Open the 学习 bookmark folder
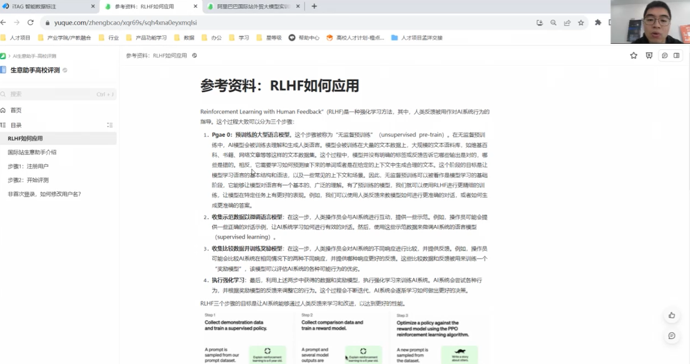The height and width of the screenshot is (364, 690). coord(239,38)
